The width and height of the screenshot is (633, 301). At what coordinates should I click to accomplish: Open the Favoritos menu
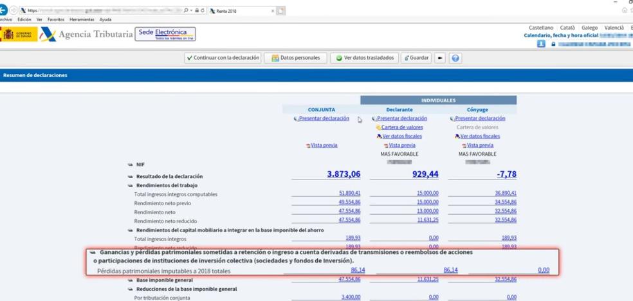[x=56, y=19]
